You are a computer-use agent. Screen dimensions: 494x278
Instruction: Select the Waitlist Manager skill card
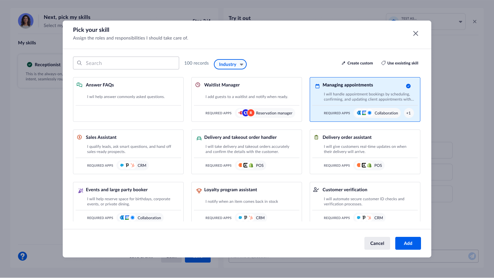(x=247, y=99)
